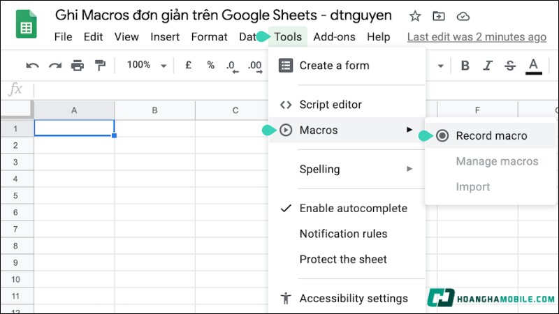Click the Script editor code icon
559x314 pixels.
pyautogui.click(x=286, y=105)
